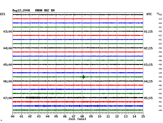Select minute tick label 02 on x-axis
The width and height of the screenshot is (163, 123).
click(30, 116)
